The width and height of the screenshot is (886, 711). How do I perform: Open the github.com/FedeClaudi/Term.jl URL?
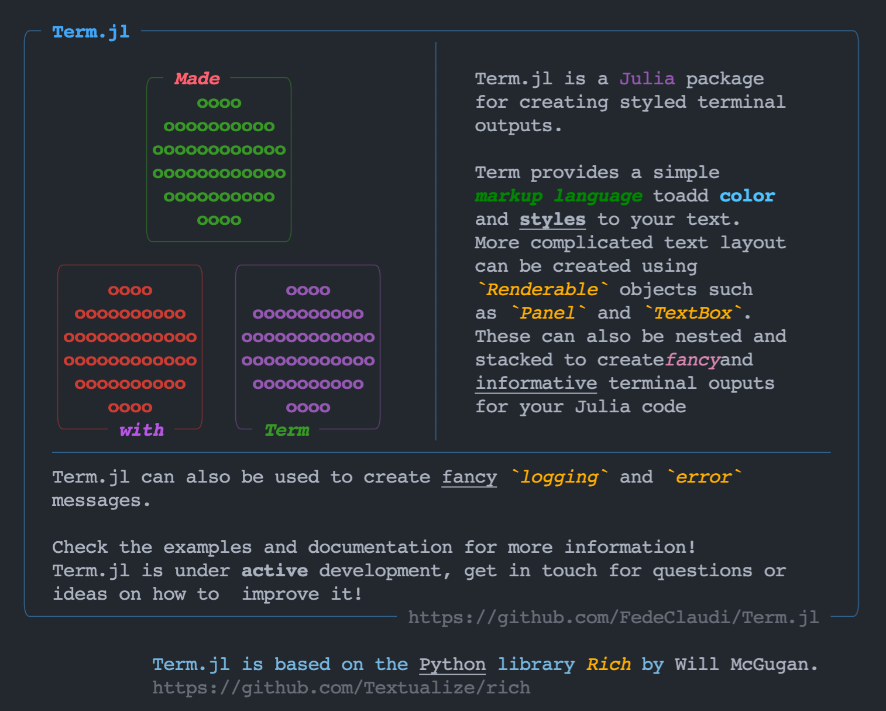pos(613,617)
